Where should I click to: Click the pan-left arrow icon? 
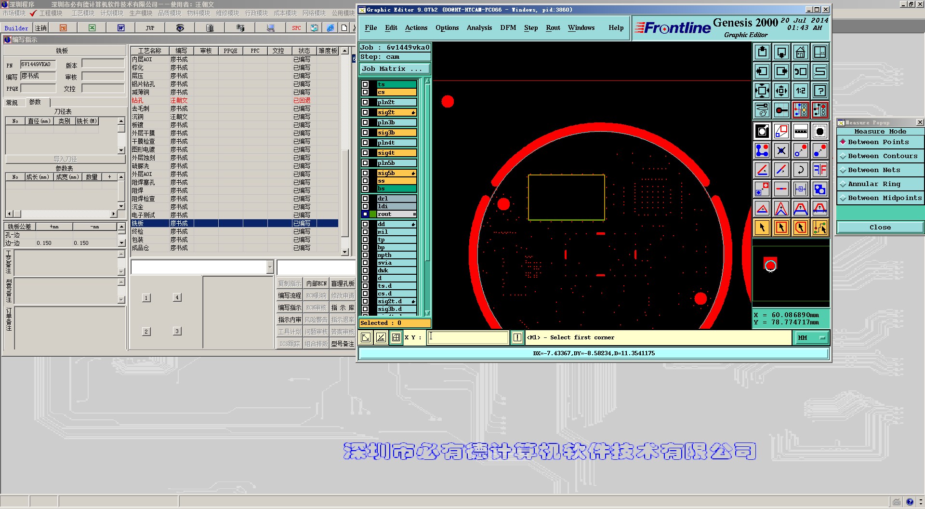pyautogui.click(x=762, y=71)
